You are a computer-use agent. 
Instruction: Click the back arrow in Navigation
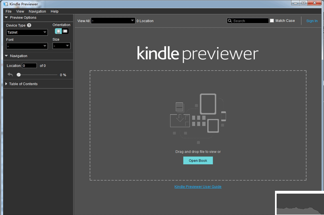(x=10, y=75)
